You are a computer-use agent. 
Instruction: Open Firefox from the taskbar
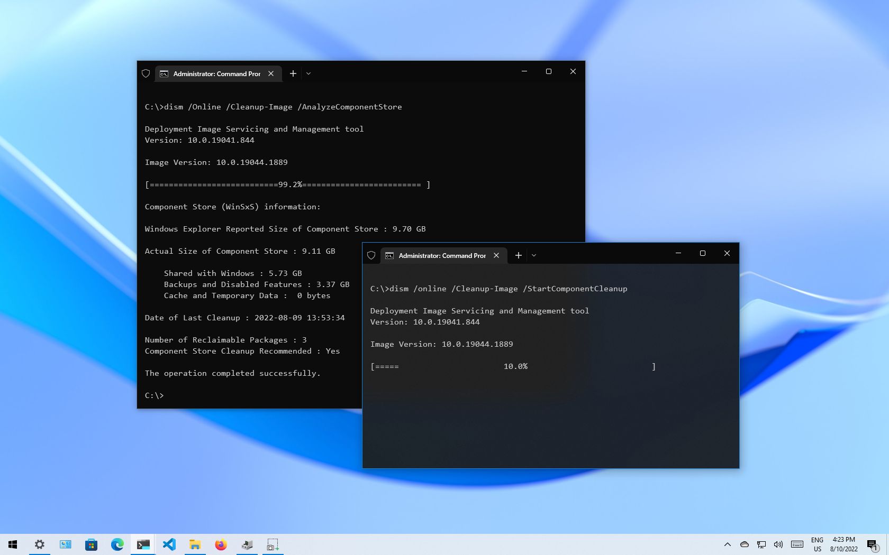(221, 544)
